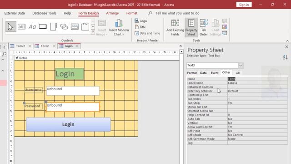The width and height of the screenshot is (291, 164).
Task: Toggle the Property Sheet button
Action: pyautogui.click(x=191, y=27)
